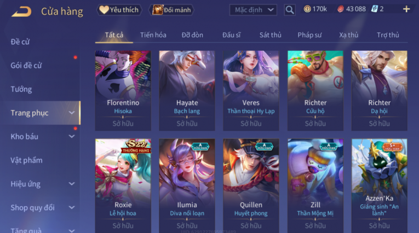Expand the Kho báu sidebar section

pos(42,136)
